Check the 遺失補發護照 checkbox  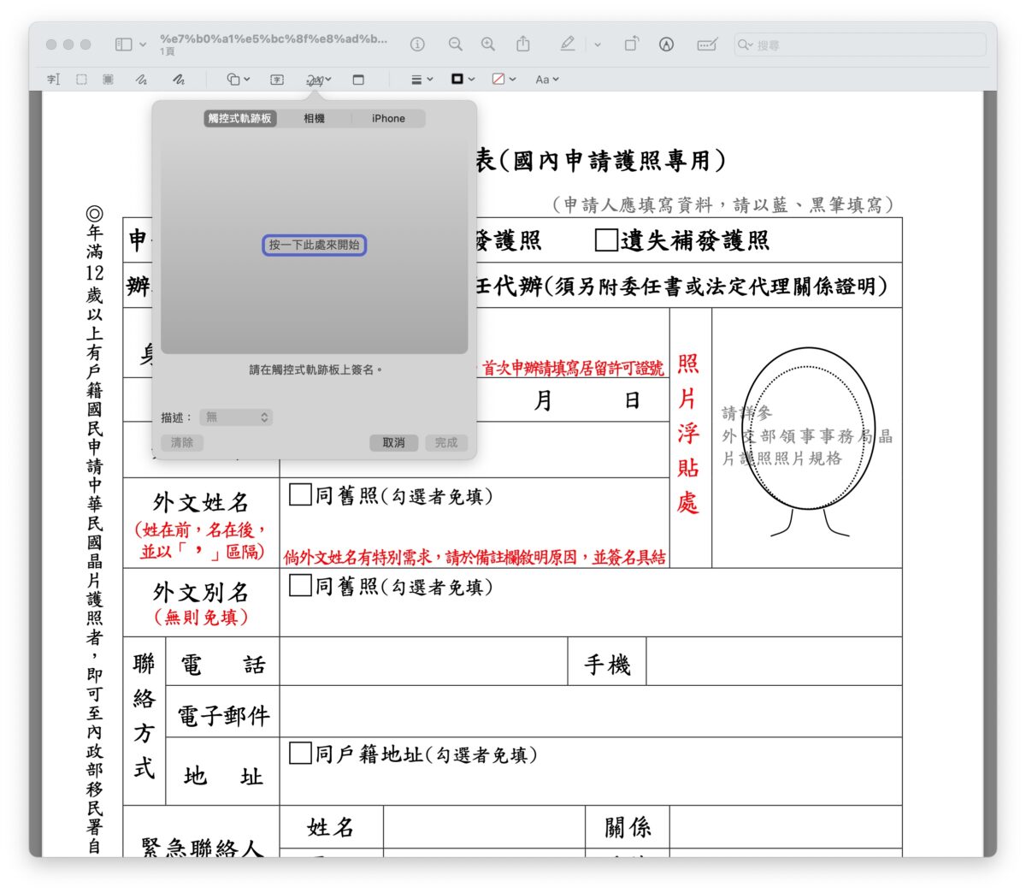pos(606,240)
